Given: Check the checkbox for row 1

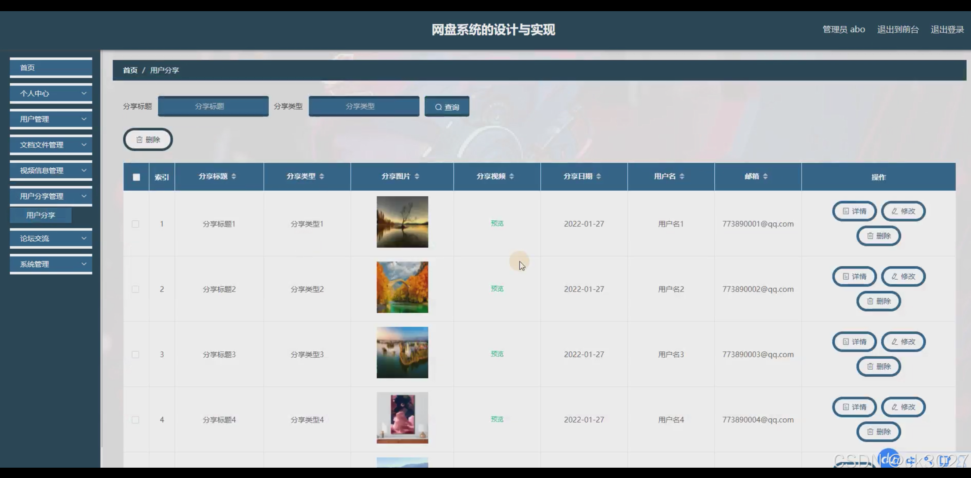Looking at the screenshot, I should [x=135, y=224].
